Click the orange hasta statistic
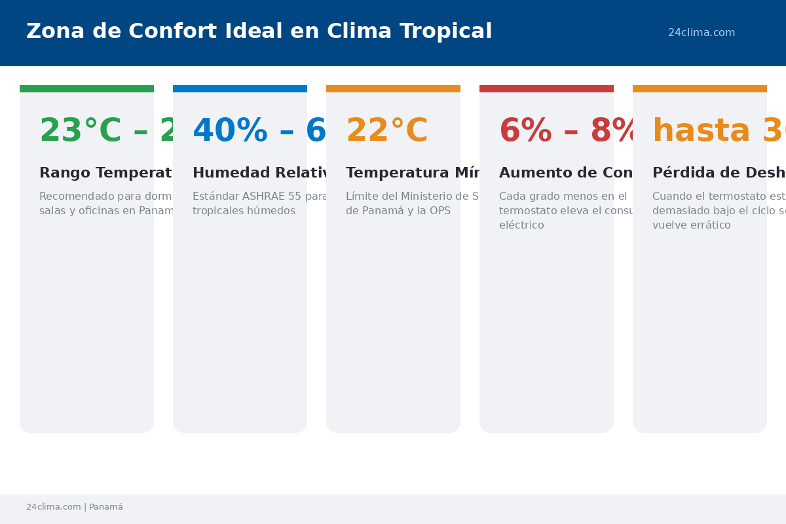 707,131
